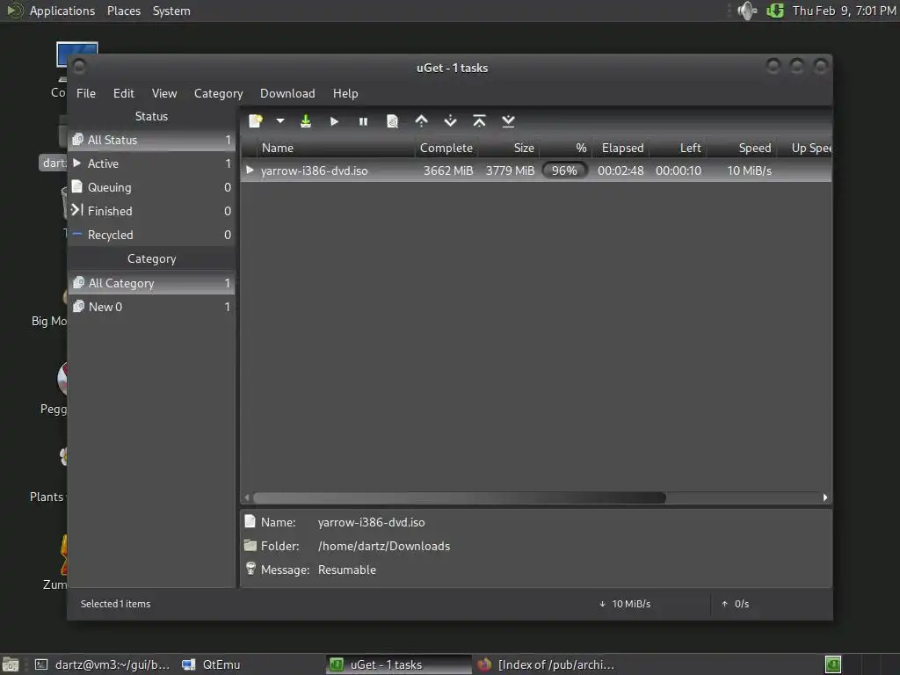Sort by Complete column header
Viewport: 900px width, 675px height.
pos(446,148)
